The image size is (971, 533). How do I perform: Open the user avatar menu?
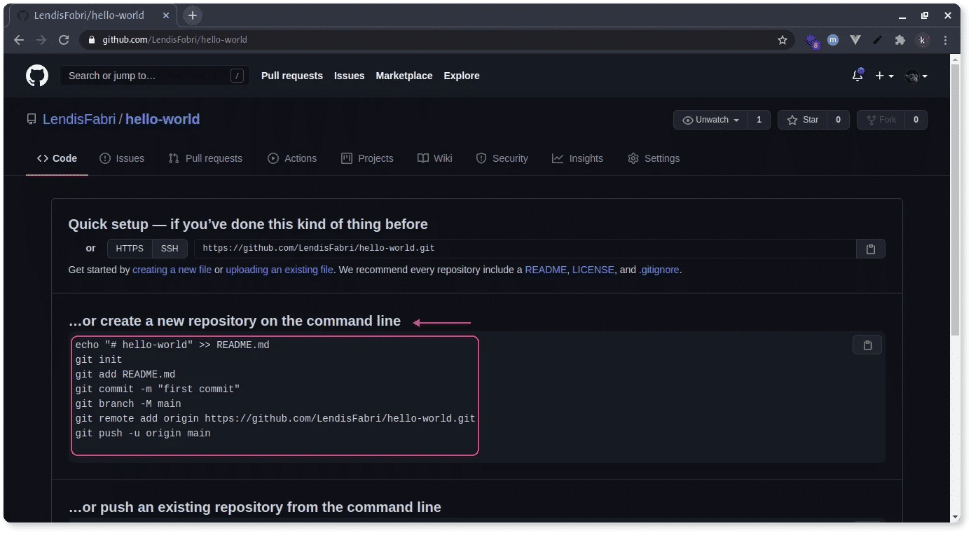pyautogui.click(x=916, y=76)
